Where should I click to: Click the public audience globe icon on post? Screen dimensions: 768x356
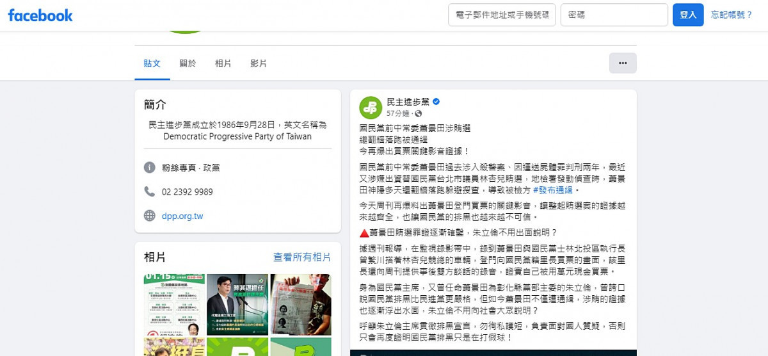point(419,114)
